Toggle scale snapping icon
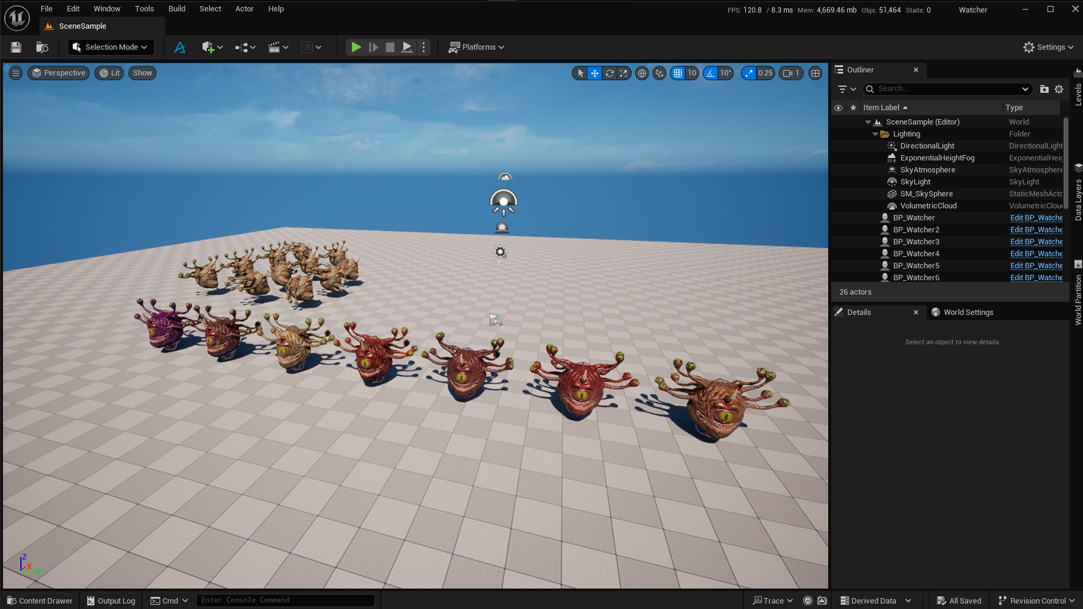The width and height of the screenshot is (1083, 609). click(749, 73)
